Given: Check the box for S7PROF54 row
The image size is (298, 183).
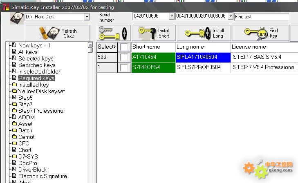Looking at the screenshot, I should click(x=124, y=67).
